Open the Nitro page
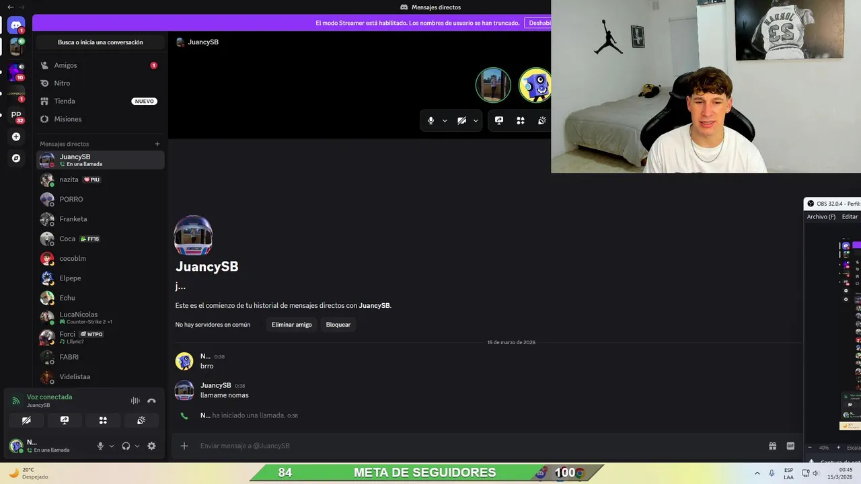The width and height of the screenshot is (861, 484). [100, 83]
